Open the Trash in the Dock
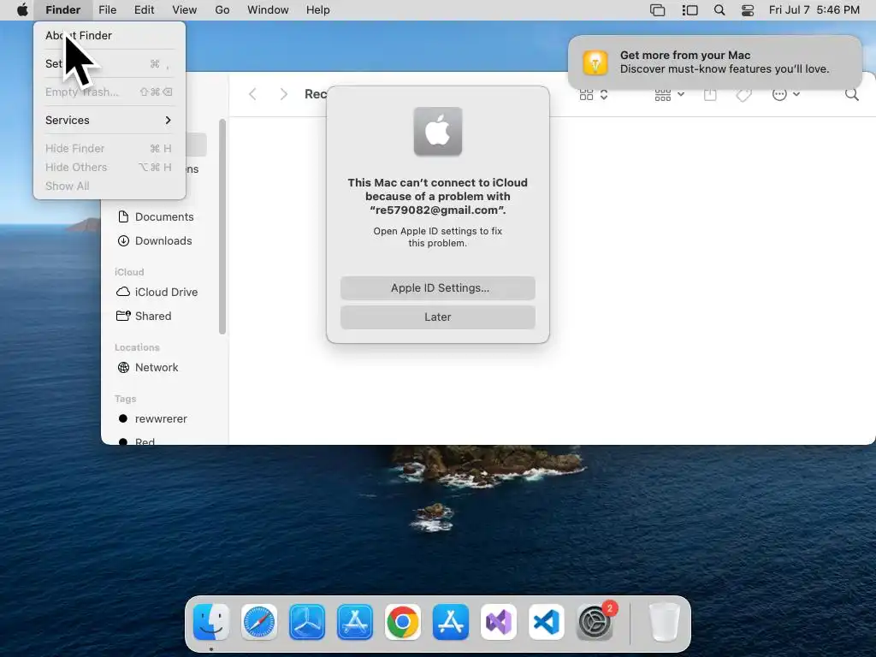The image size is (876, 657). point(664,622)
